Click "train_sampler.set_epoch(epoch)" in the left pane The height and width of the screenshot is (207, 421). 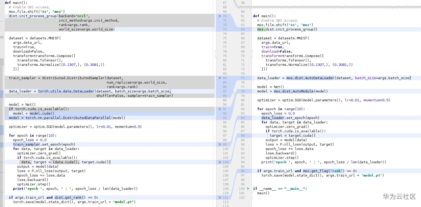[x=44, y=145]
